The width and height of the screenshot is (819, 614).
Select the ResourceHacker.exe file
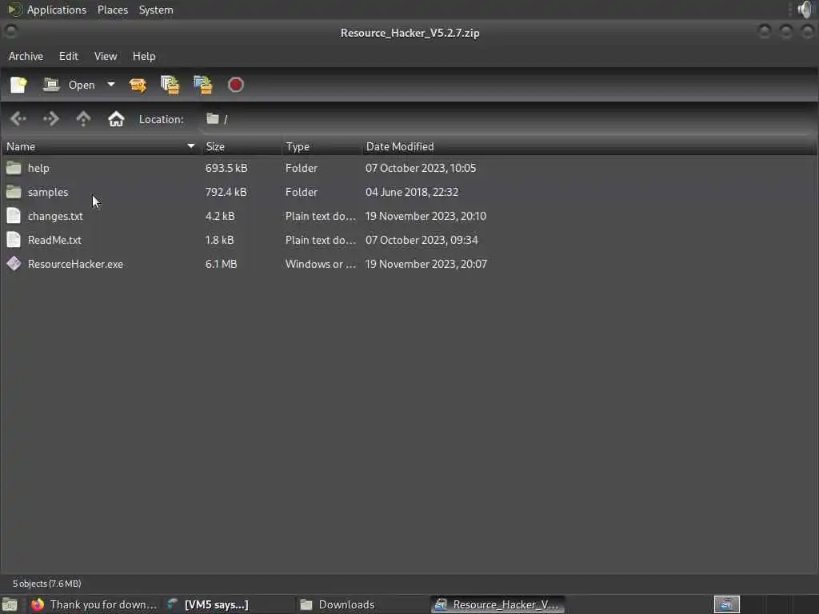(409, 264)
